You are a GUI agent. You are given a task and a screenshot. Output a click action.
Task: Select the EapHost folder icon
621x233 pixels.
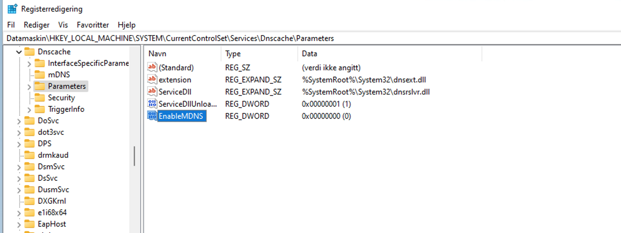coord(29,224)
